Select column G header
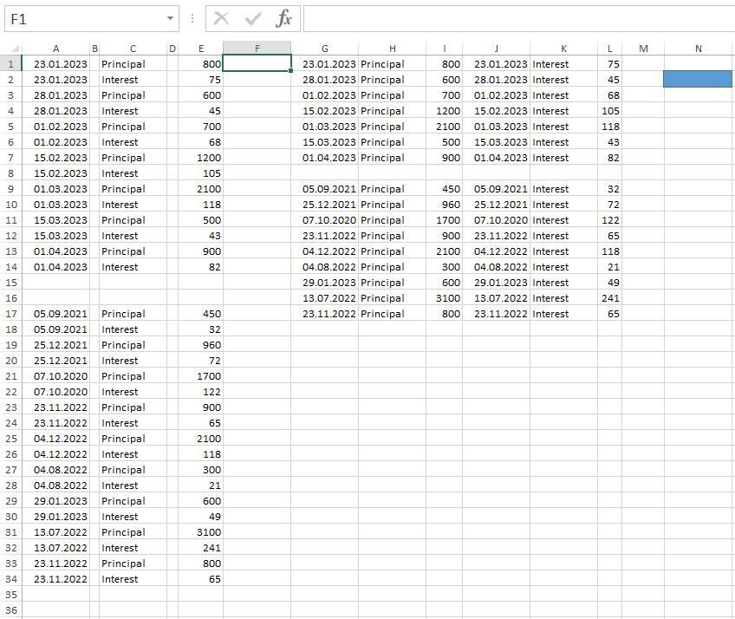735x619 pixels. (324, 49)
